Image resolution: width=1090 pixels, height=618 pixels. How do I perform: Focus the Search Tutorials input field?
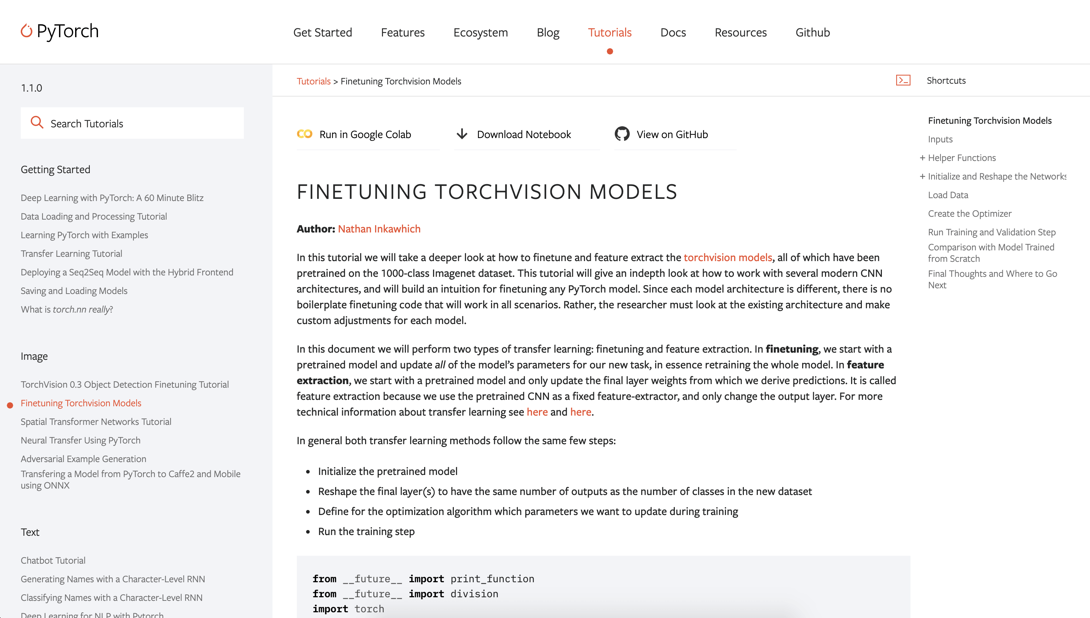tap(132, 123)
